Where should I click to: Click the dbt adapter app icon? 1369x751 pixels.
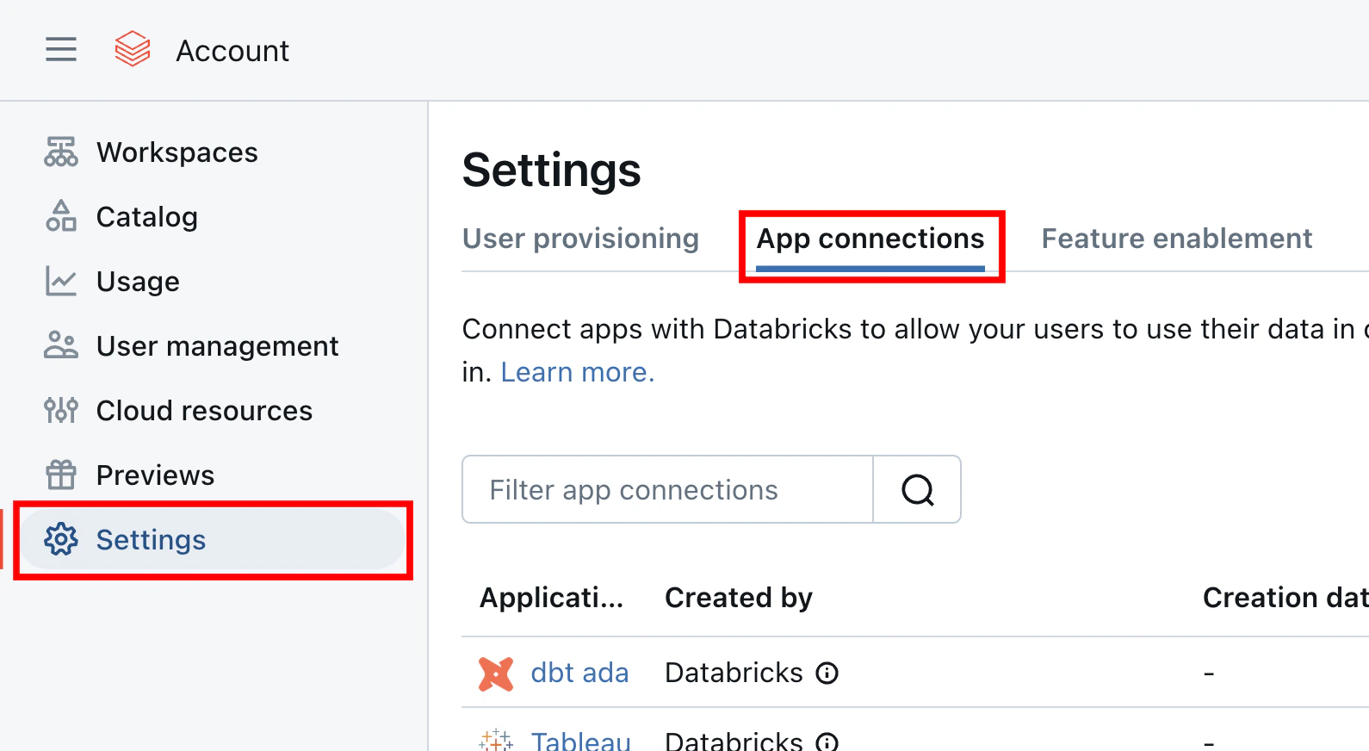point(496,673)
